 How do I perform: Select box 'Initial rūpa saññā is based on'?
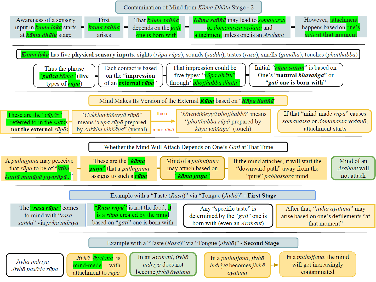pyautogui.click(x=296, y=75)
